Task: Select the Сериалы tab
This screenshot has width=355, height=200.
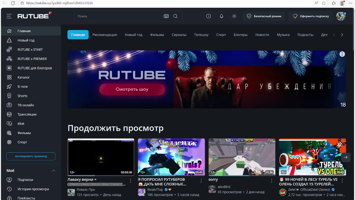Action: [179, 35]
